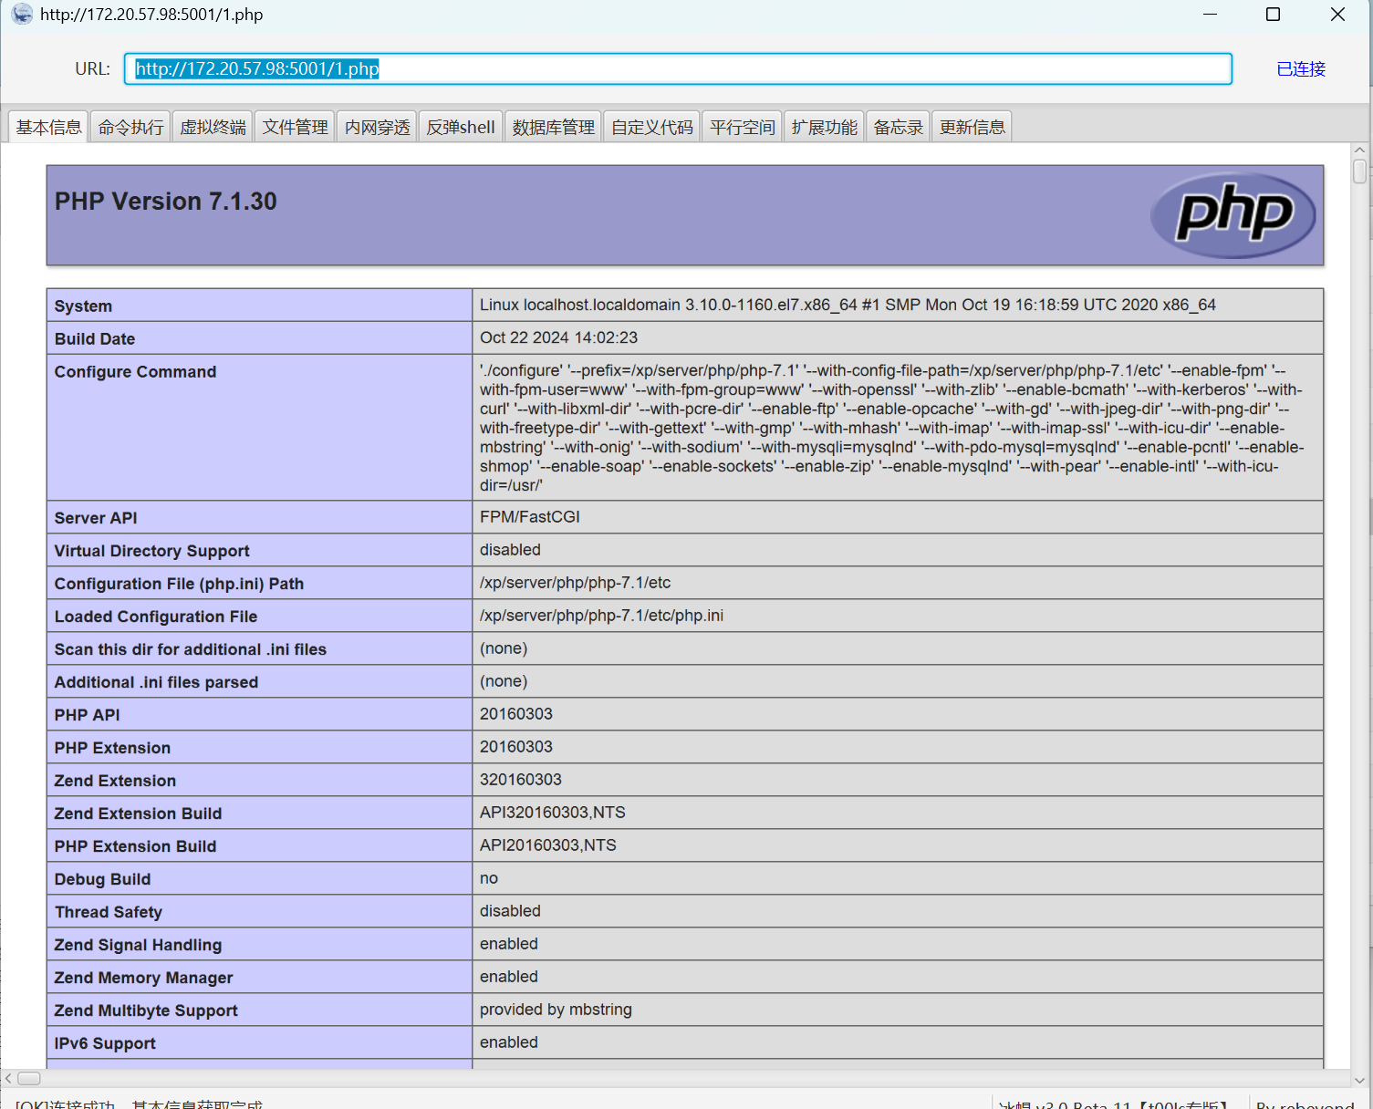Image resolution: width=1373 pixels, height=1109 pixels.
Task: Click the 'Debug Build' label
Action: click(x=102, y=879)
